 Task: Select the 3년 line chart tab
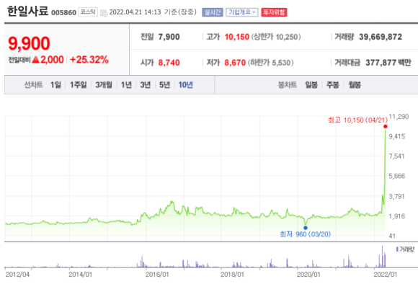tap(146, 85)
